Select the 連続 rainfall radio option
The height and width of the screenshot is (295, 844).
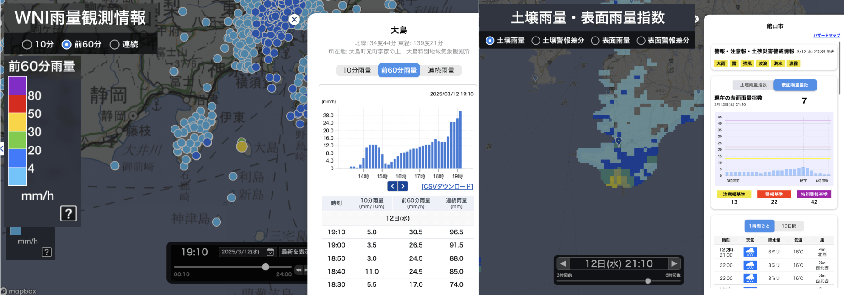115,44
